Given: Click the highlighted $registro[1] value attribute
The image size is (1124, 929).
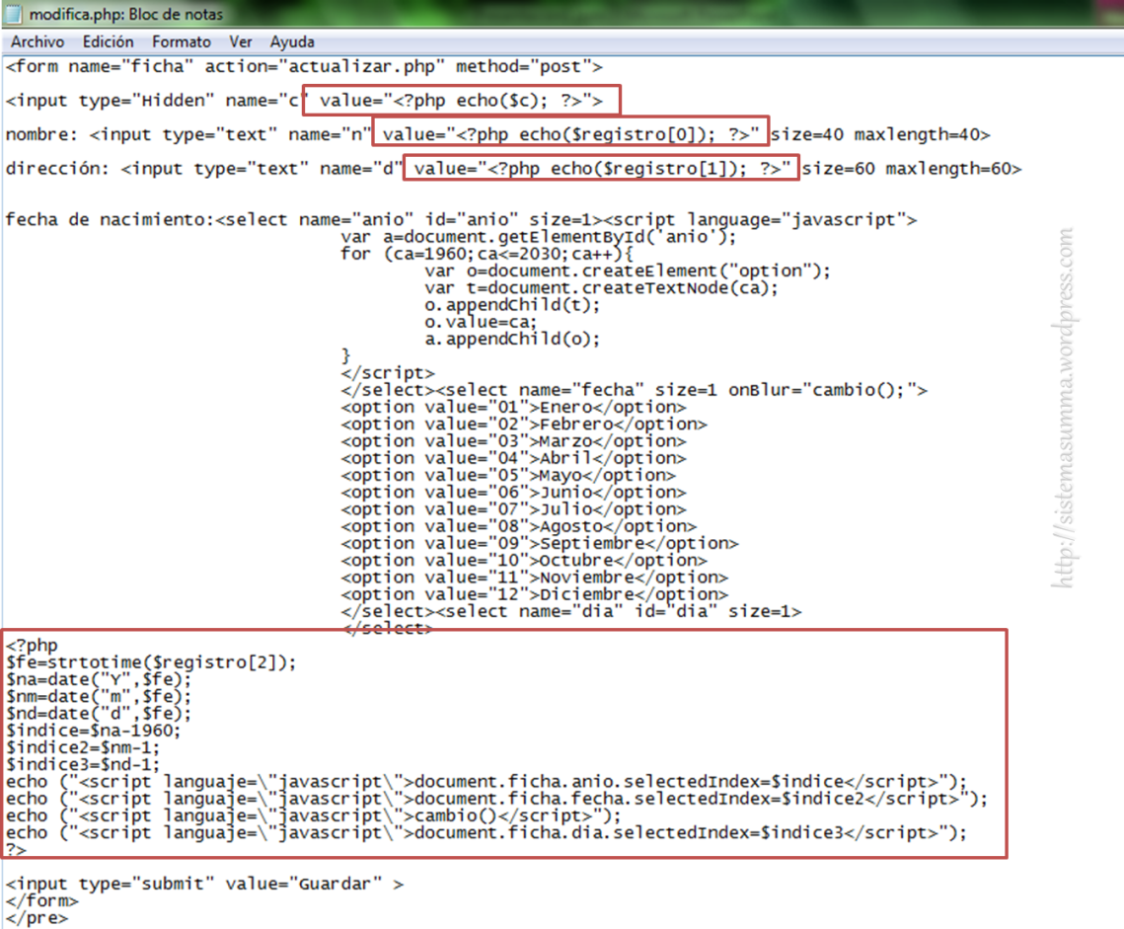Looking at the screenshot, I should pyautogui.click(x=602, y=169).
